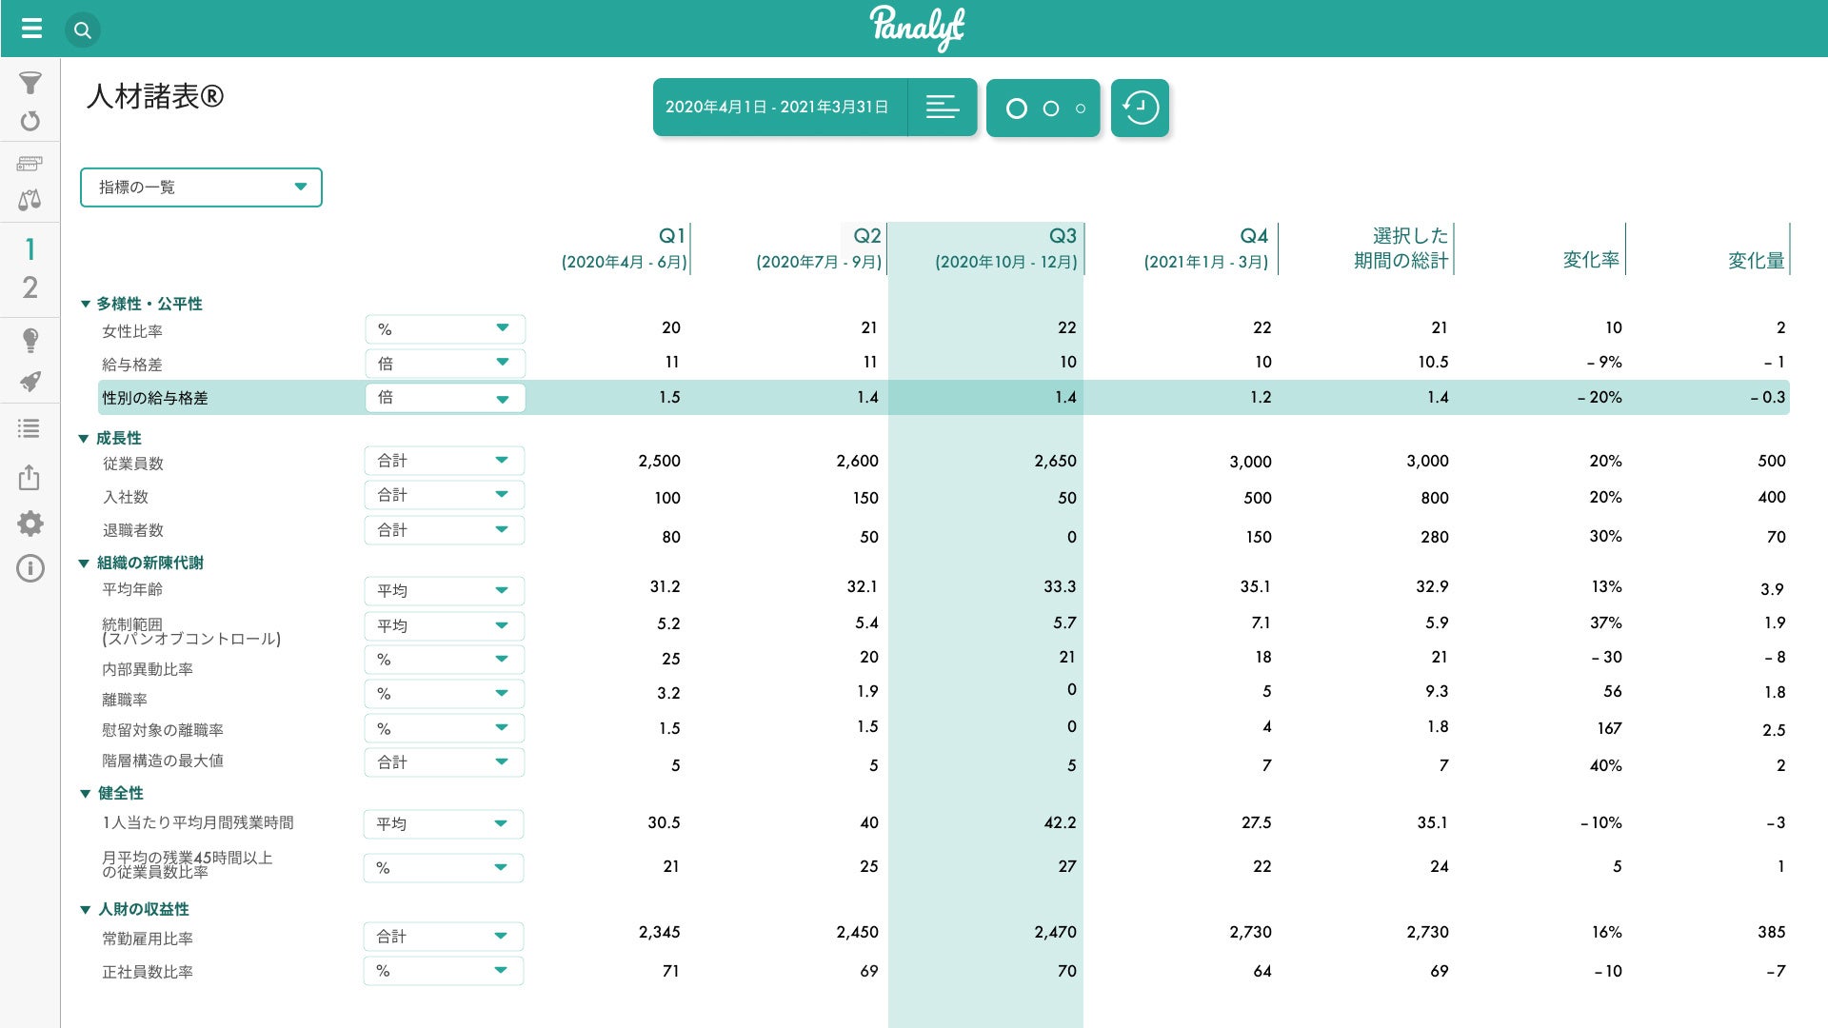
Task: Select the largest circle size option
Action: (1017, 109)
